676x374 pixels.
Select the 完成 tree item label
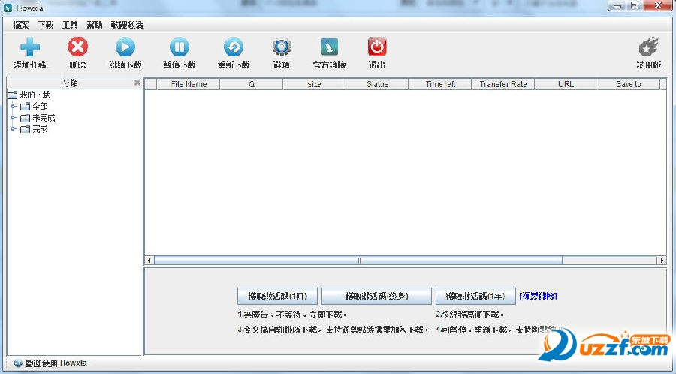click(x=40, y=129)
